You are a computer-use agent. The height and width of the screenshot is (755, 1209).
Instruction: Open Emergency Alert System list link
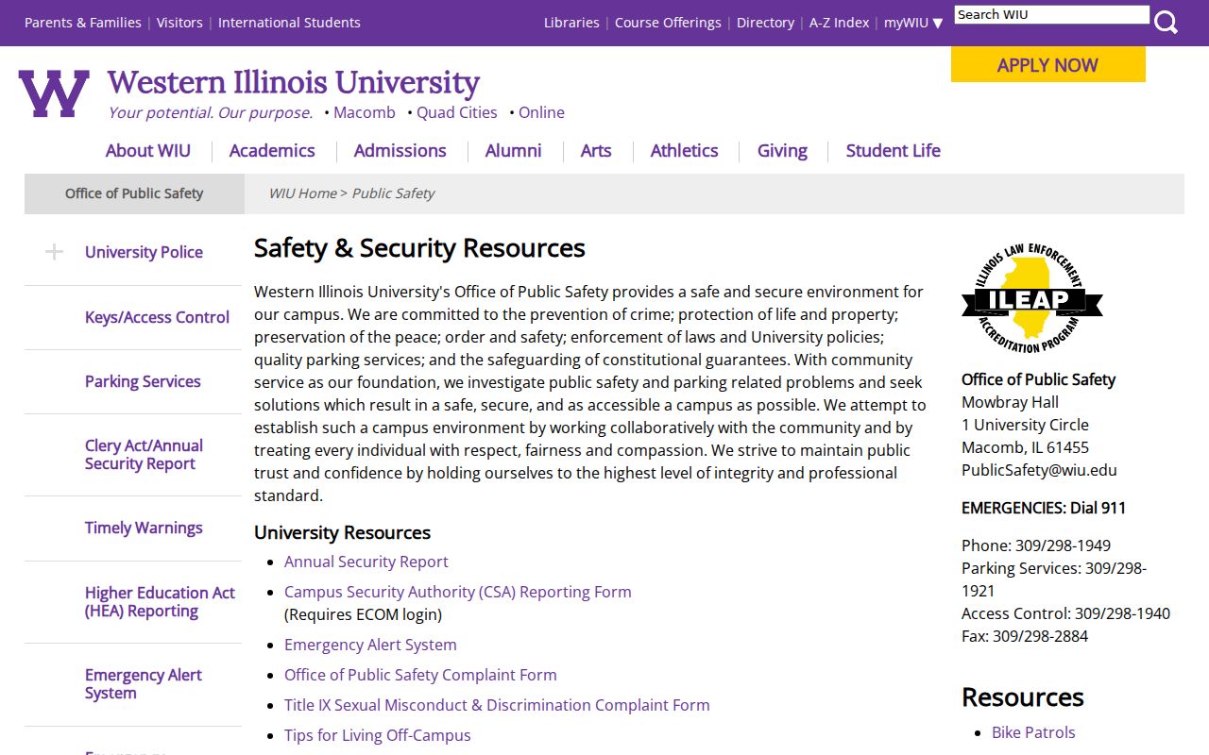click(x=370, y=645)
